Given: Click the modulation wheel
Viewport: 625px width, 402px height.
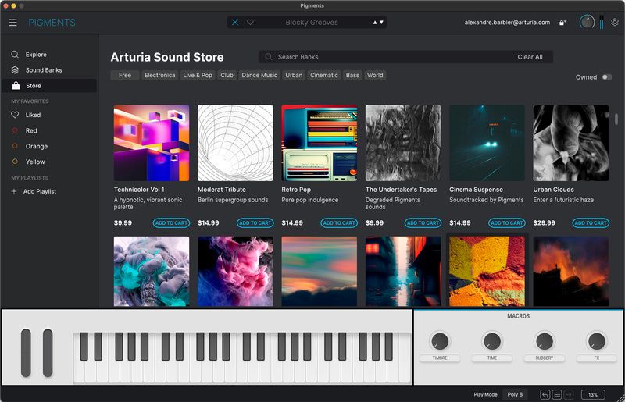Looking at the screenshot, I should click(x=48, y=353).
